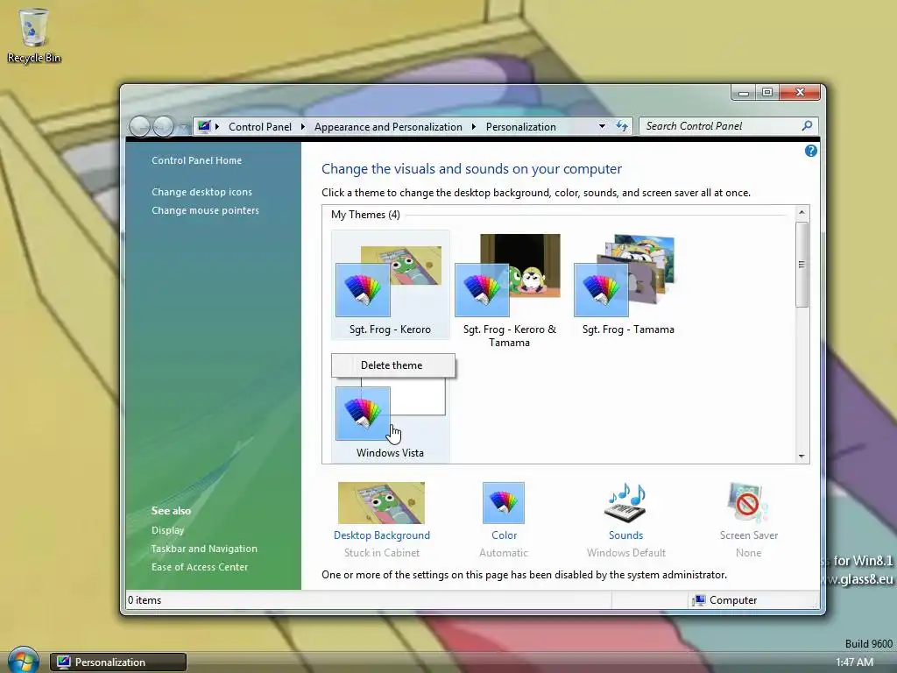
Task: Click the theme list scroll up arrow
Action: click(802, 212)
